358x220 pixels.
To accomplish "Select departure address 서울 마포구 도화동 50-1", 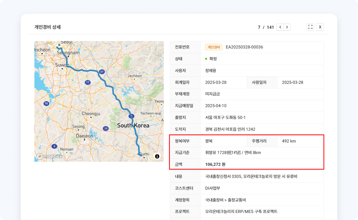I will 225,118.
